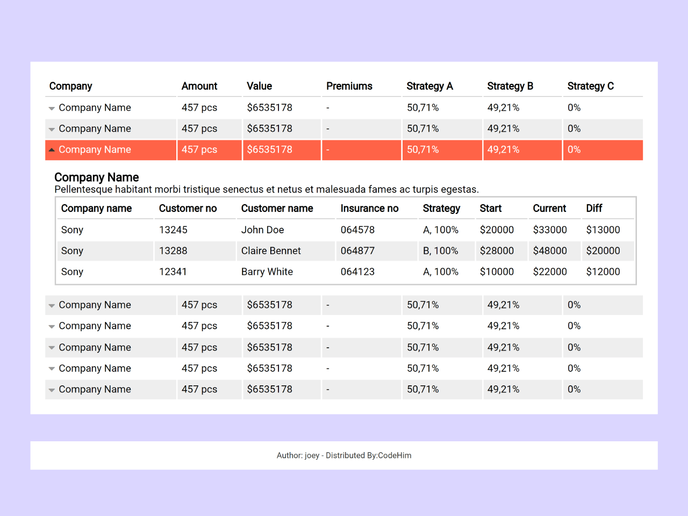Click the down-arrow icon on the first row

[52, 108]
